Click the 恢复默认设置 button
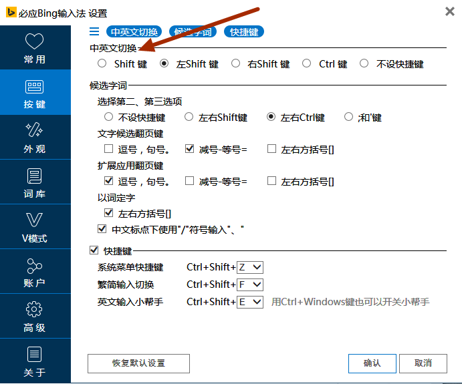 (x=138, y=363)
